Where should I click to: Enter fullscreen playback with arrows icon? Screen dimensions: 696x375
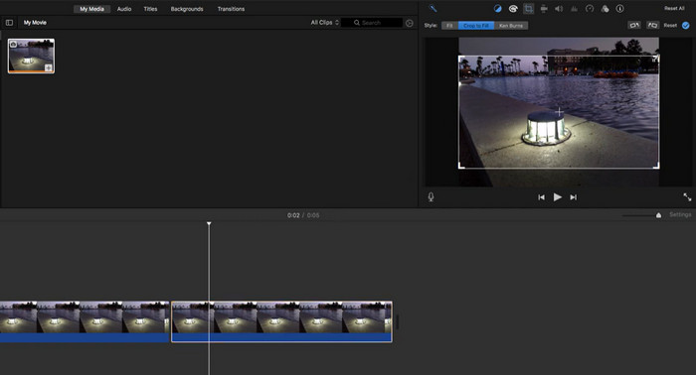coord(687,197)
